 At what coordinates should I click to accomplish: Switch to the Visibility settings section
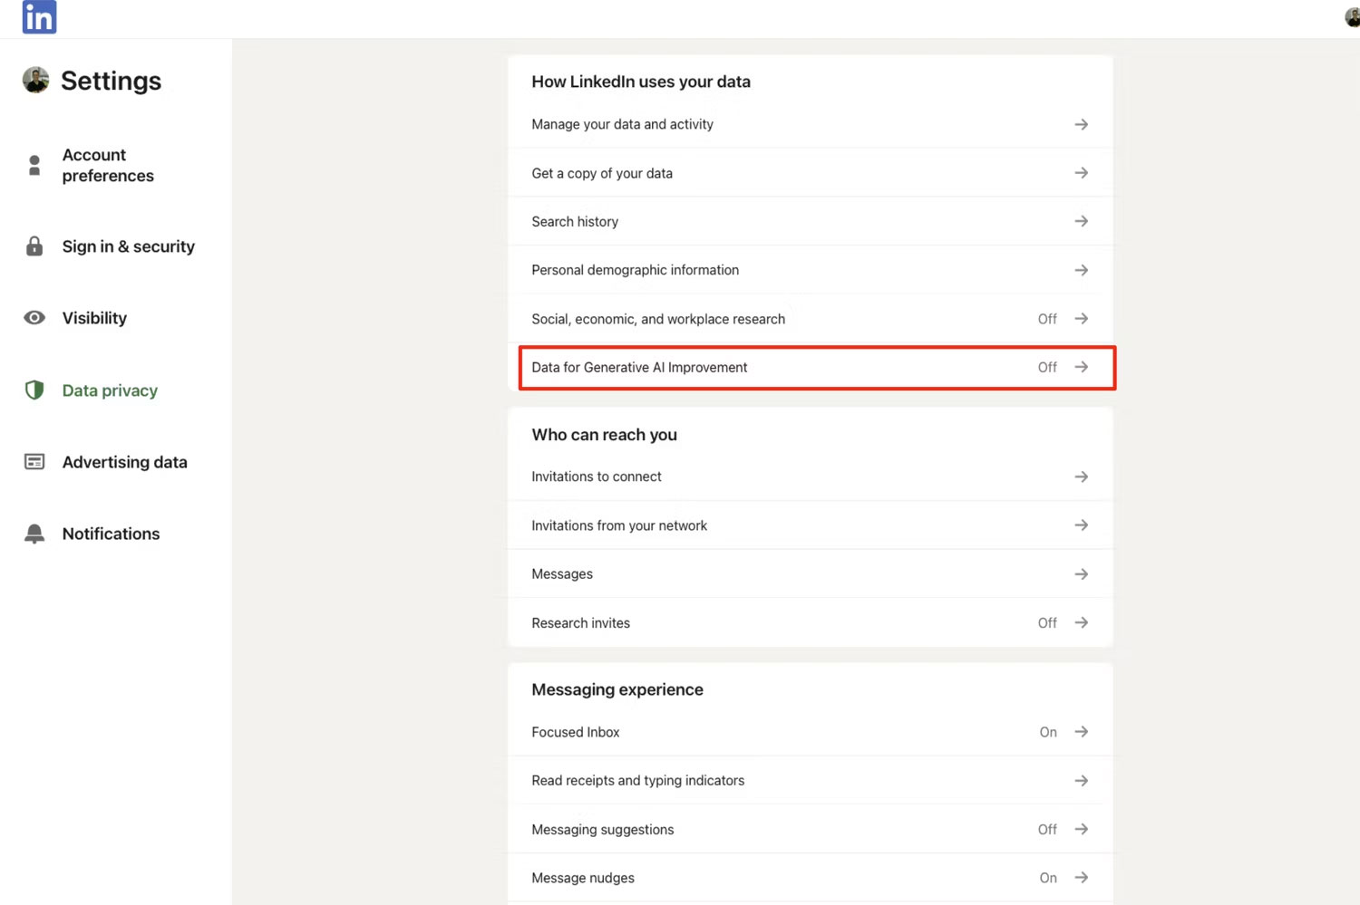point(94,318)
